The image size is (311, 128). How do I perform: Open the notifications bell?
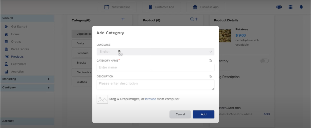coord(301,7)
